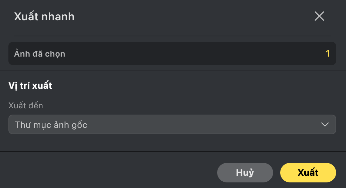Image resolution: width=346 pixels, height=188 pixels.
Task: Click the Vị trí xuất heading
Action: [30, 86]
